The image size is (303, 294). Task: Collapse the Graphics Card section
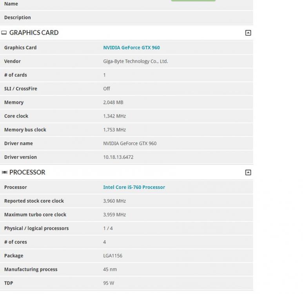pos(248,33)
